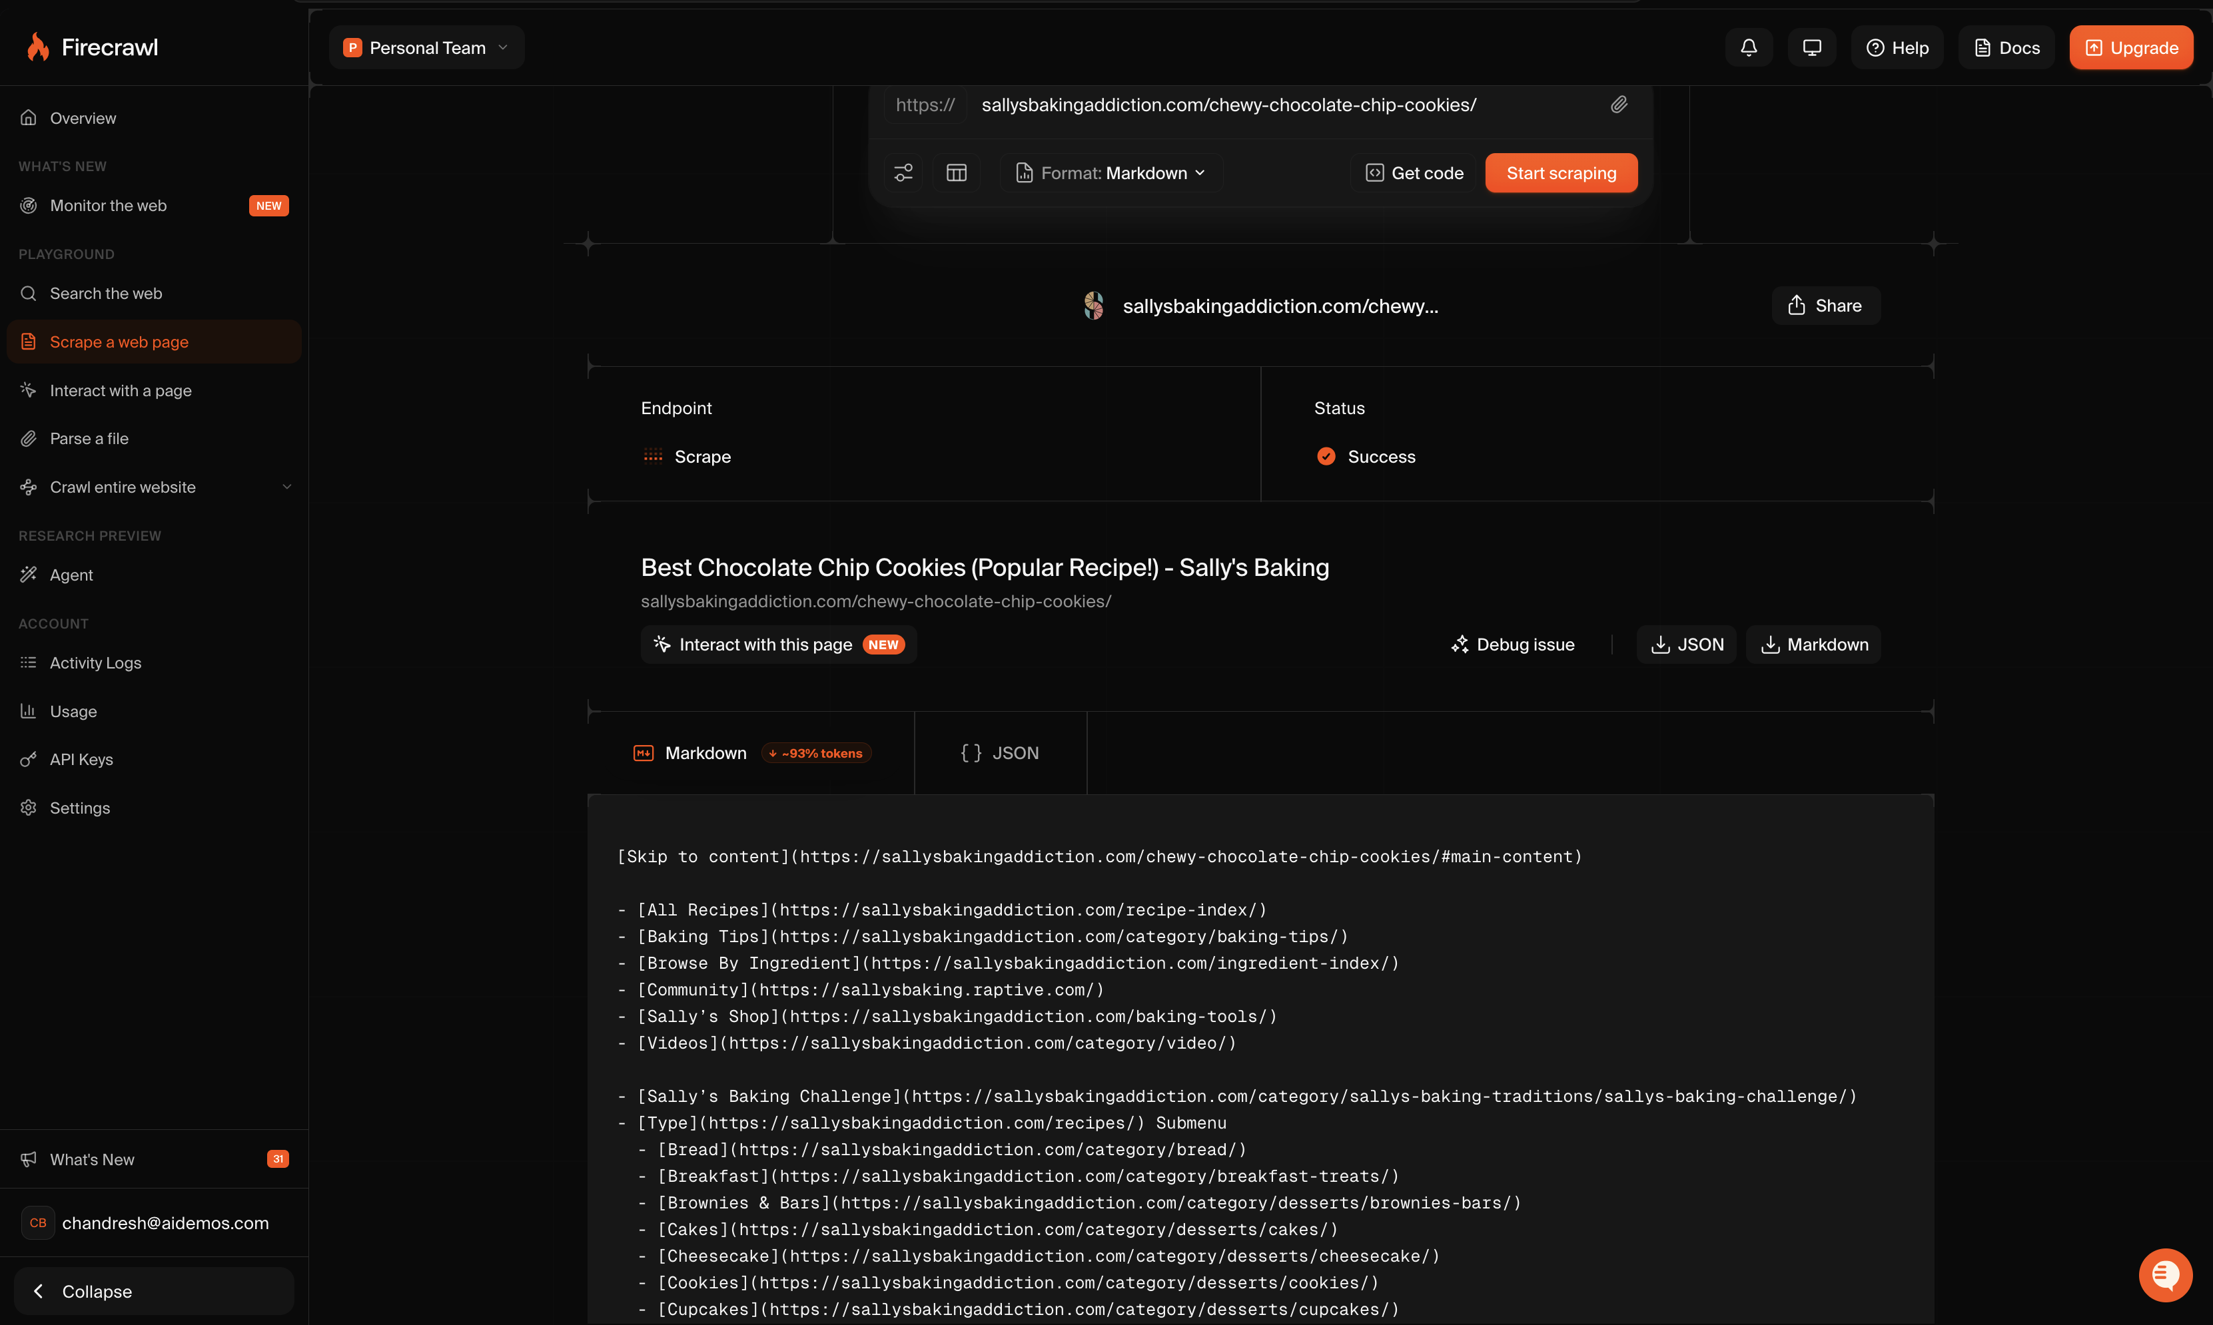
Task: Click the Firecrawl flame logo
Action: (37, 47)
